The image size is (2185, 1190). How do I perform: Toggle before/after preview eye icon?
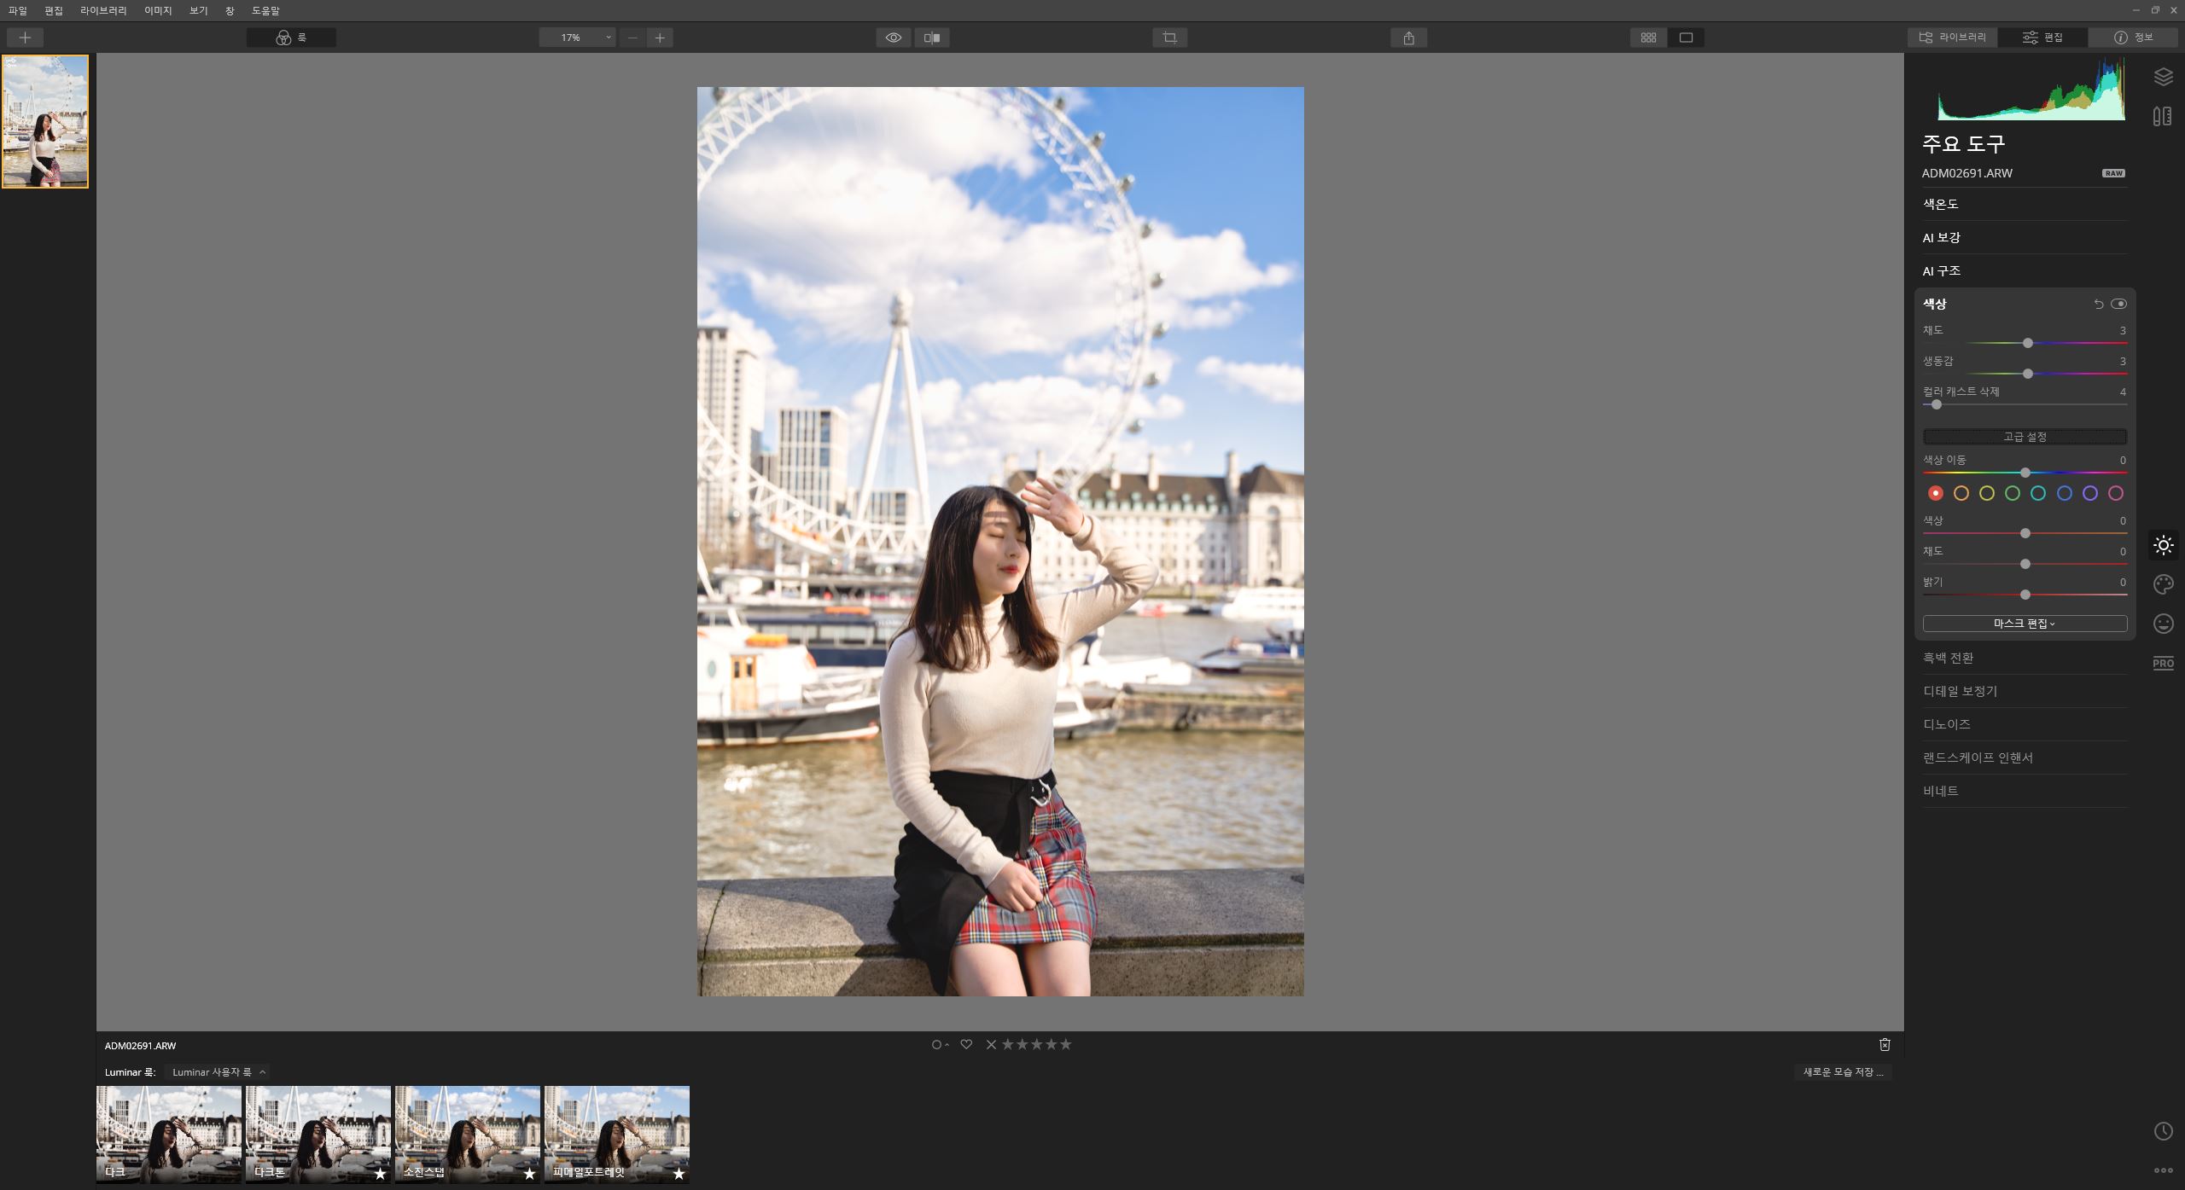tap(893, 38)
